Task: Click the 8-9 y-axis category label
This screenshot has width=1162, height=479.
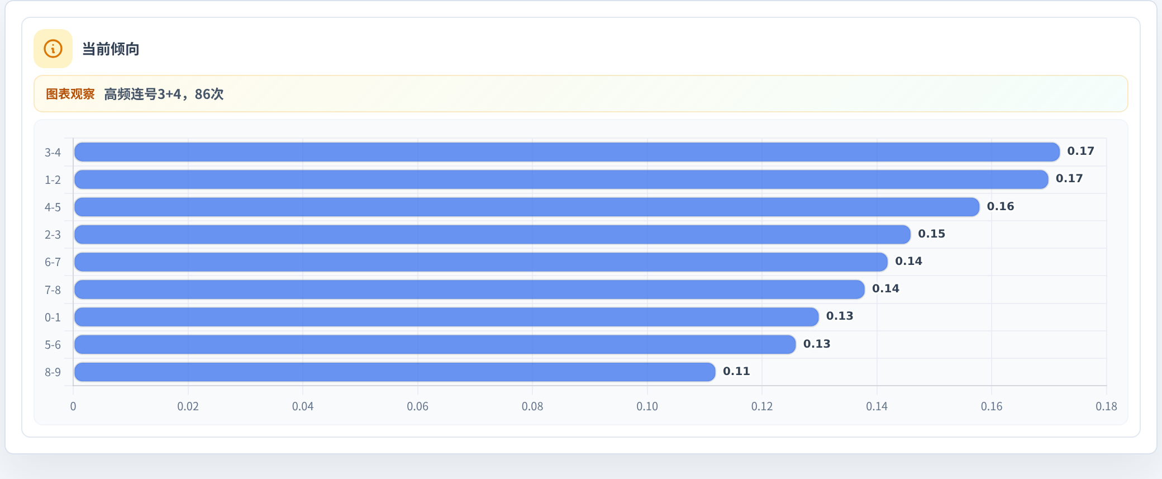Action: (53, 372)
